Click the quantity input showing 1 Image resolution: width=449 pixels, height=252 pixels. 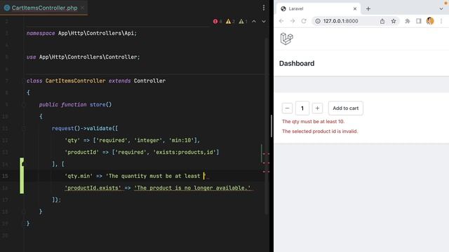click(x=302, y=108)
